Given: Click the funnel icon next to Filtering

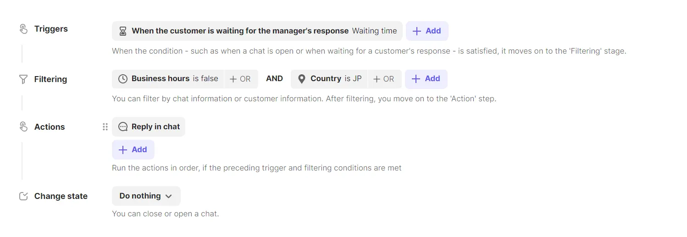Looking at the screenshot, I should tap(23, 79).
